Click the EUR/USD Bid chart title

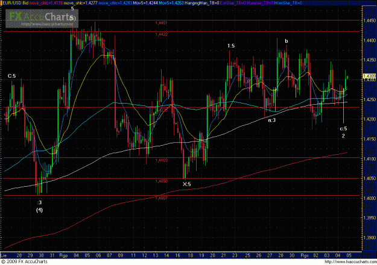(x=15, y=3)
